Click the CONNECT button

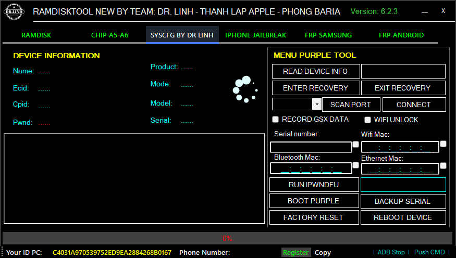pyautogui.click(x=414, y=105)
